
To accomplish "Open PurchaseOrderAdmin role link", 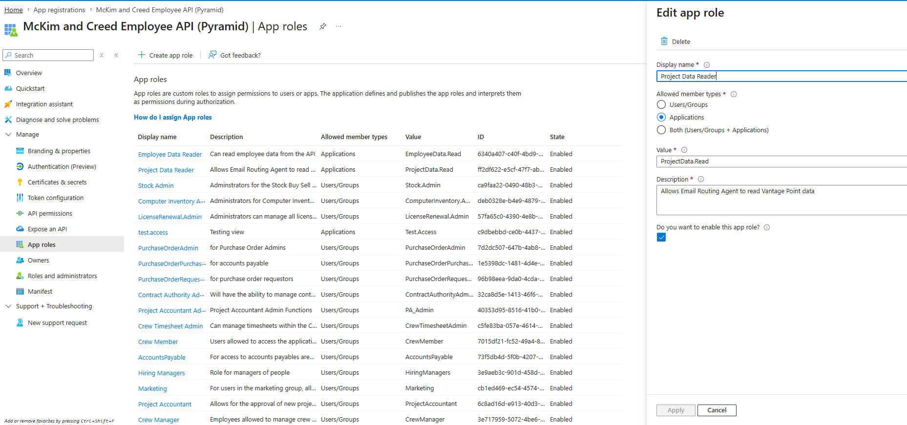I will click(168, 248).
